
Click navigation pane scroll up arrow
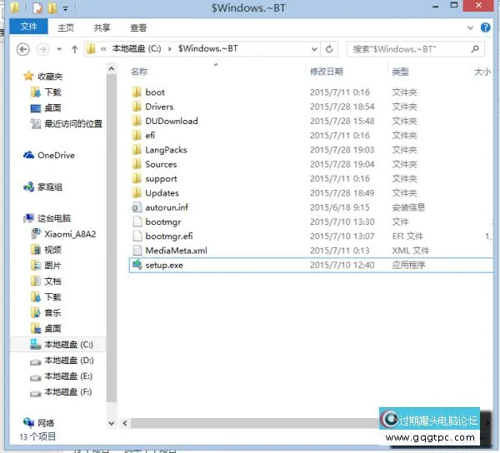112,69
